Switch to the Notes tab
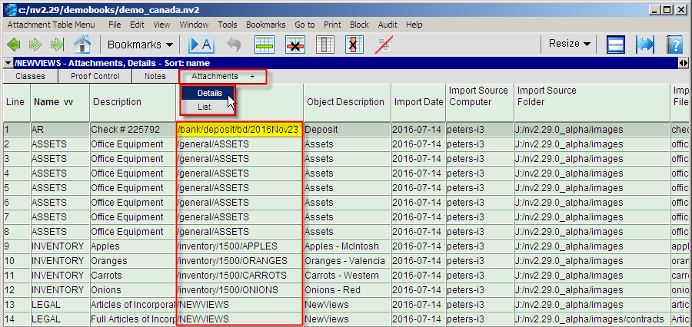The height and width of the screenshot is (327, 692). click(x=155, y=77)
